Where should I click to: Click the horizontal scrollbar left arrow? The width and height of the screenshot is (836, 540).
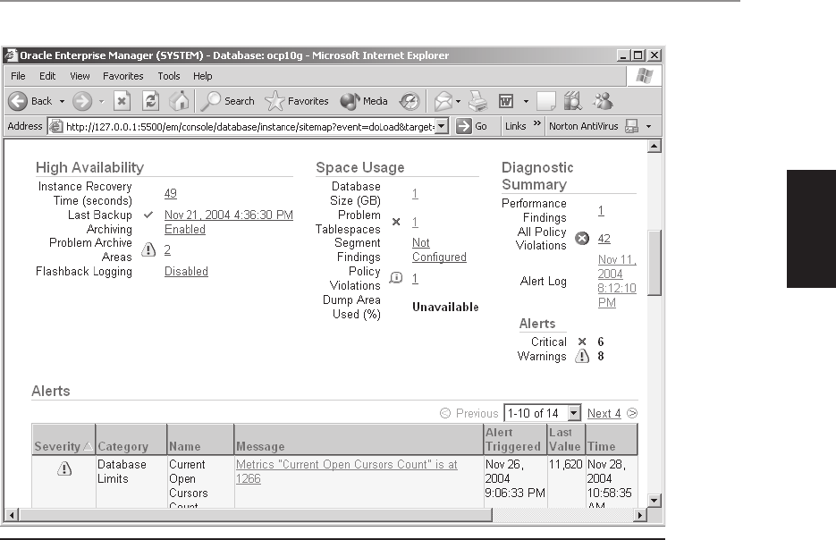pos(12,515)
